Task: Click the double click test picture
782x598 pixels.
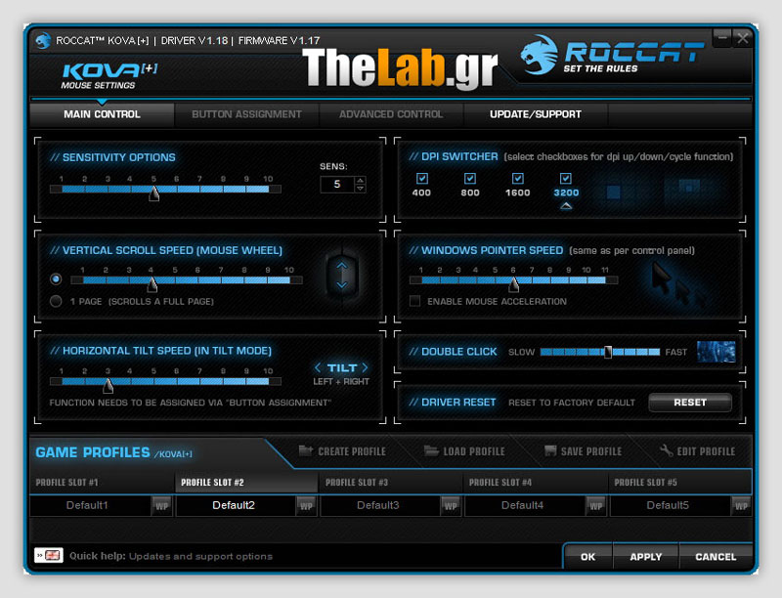Action: (717, 352)
